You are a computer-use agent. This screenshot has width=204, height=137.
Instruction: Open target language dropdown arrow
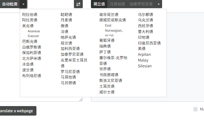tap(159, 4)
